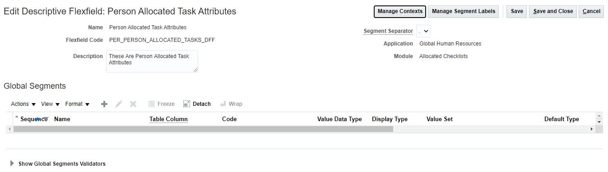Sort by the Sequence column header

tap(34, 119)
